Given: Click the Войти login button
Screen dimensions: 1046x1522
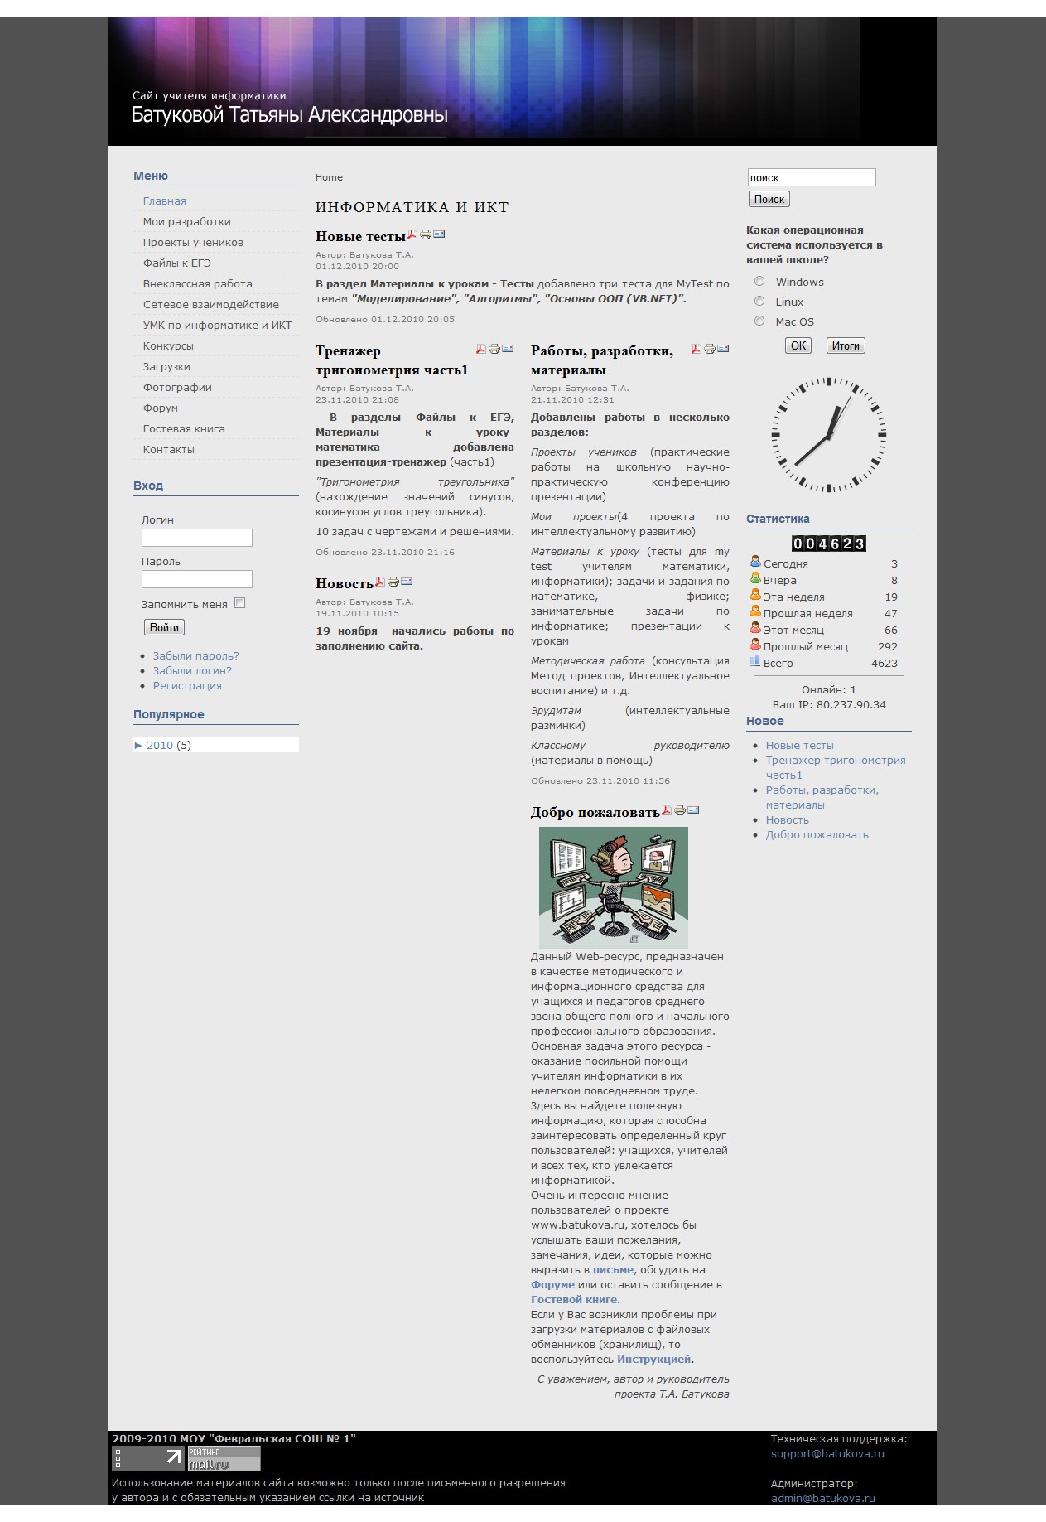Looking at the screenshot, I should 164,627.
